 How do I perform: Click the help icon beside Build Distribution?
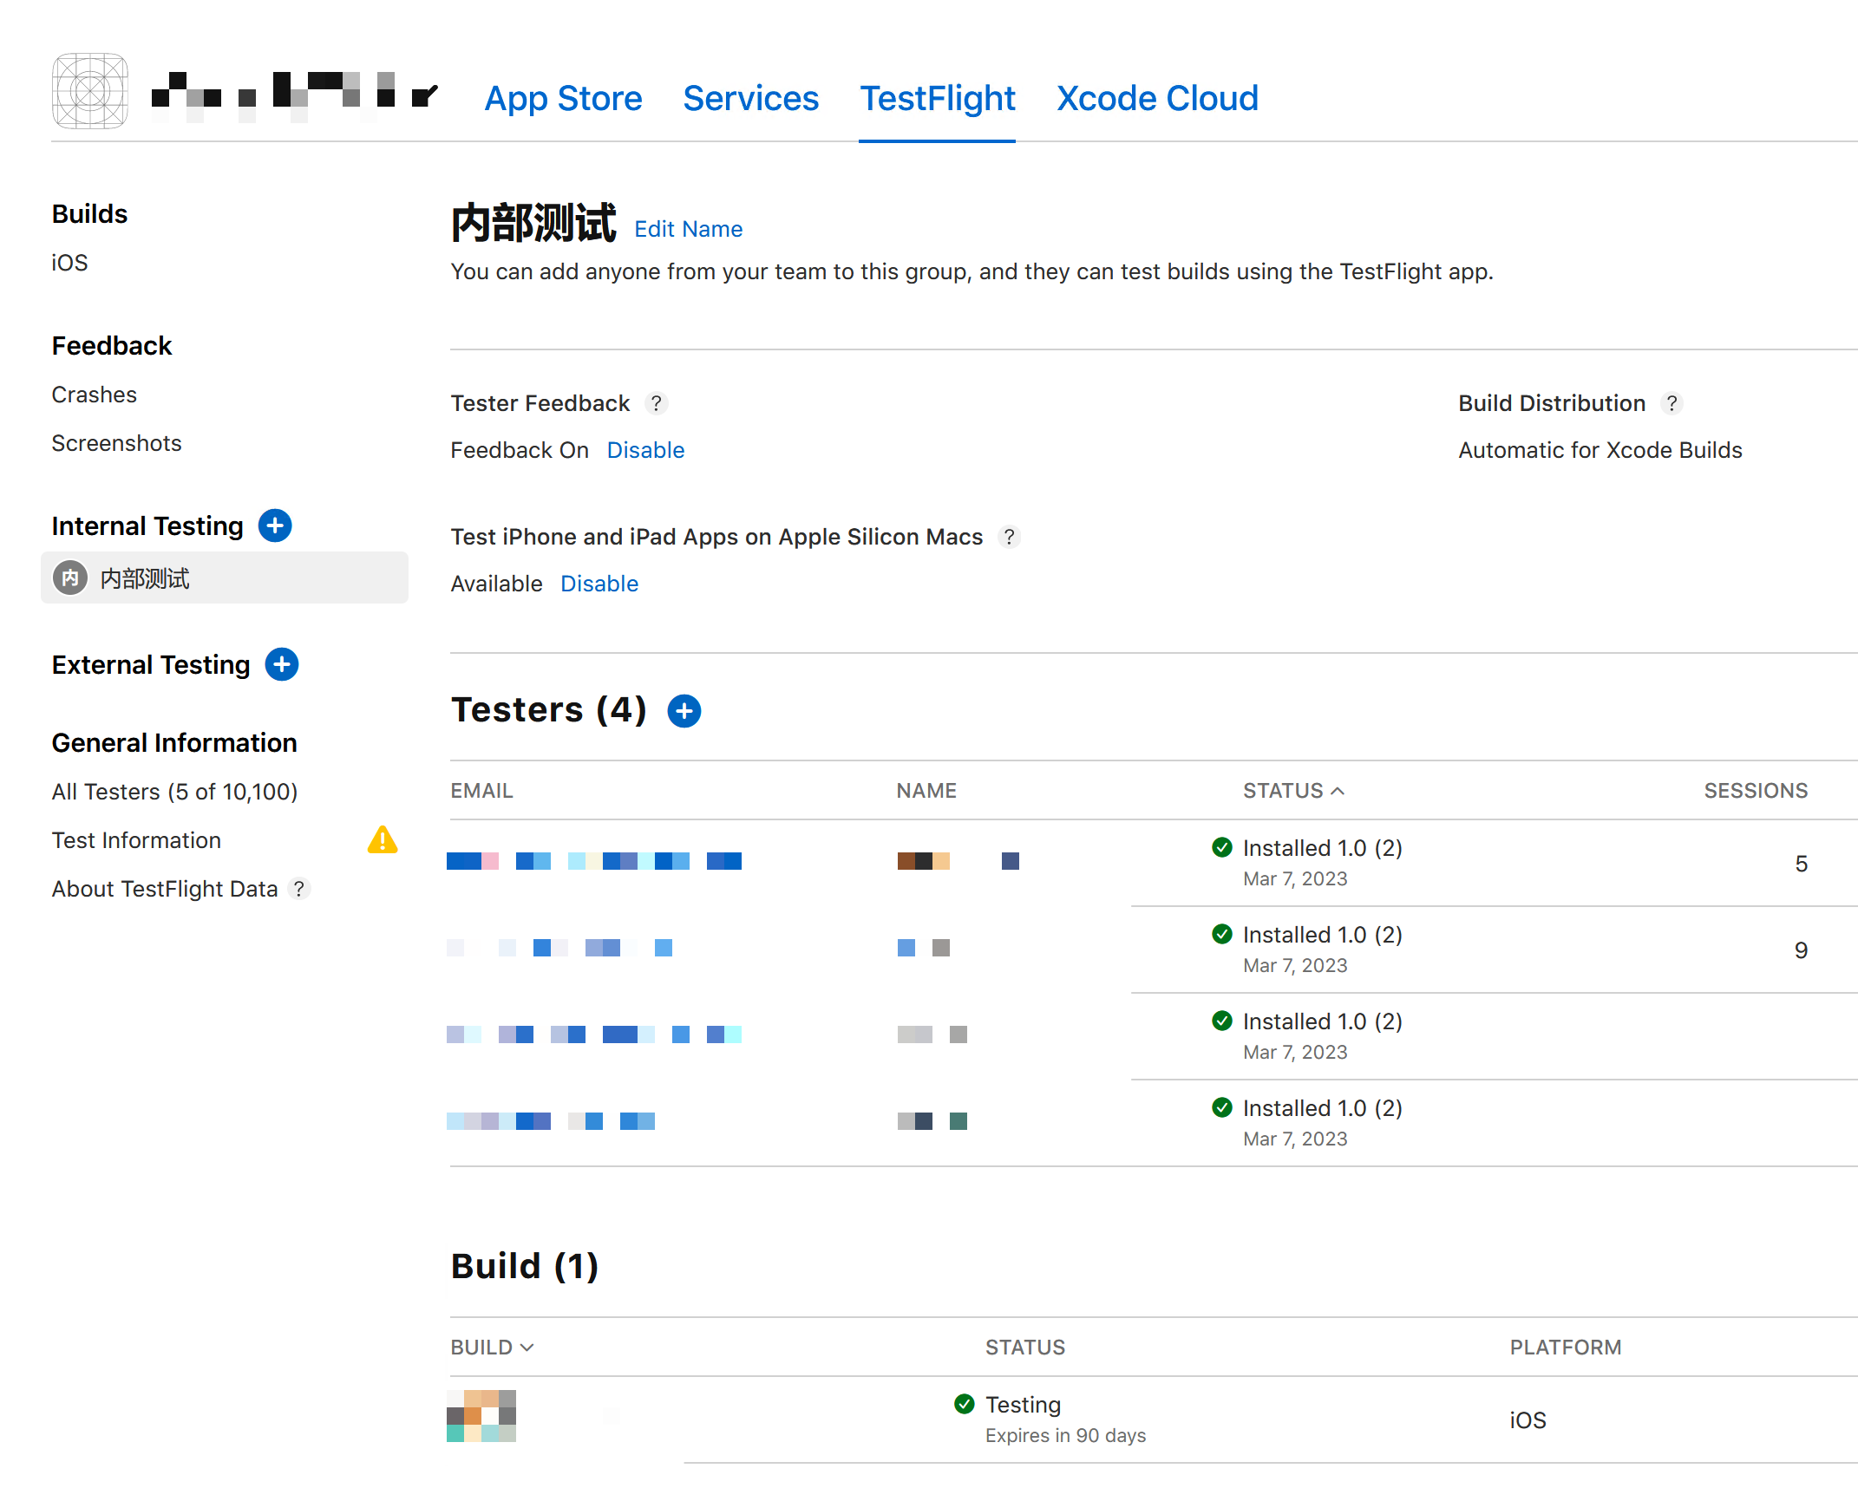pos(1672,403)
